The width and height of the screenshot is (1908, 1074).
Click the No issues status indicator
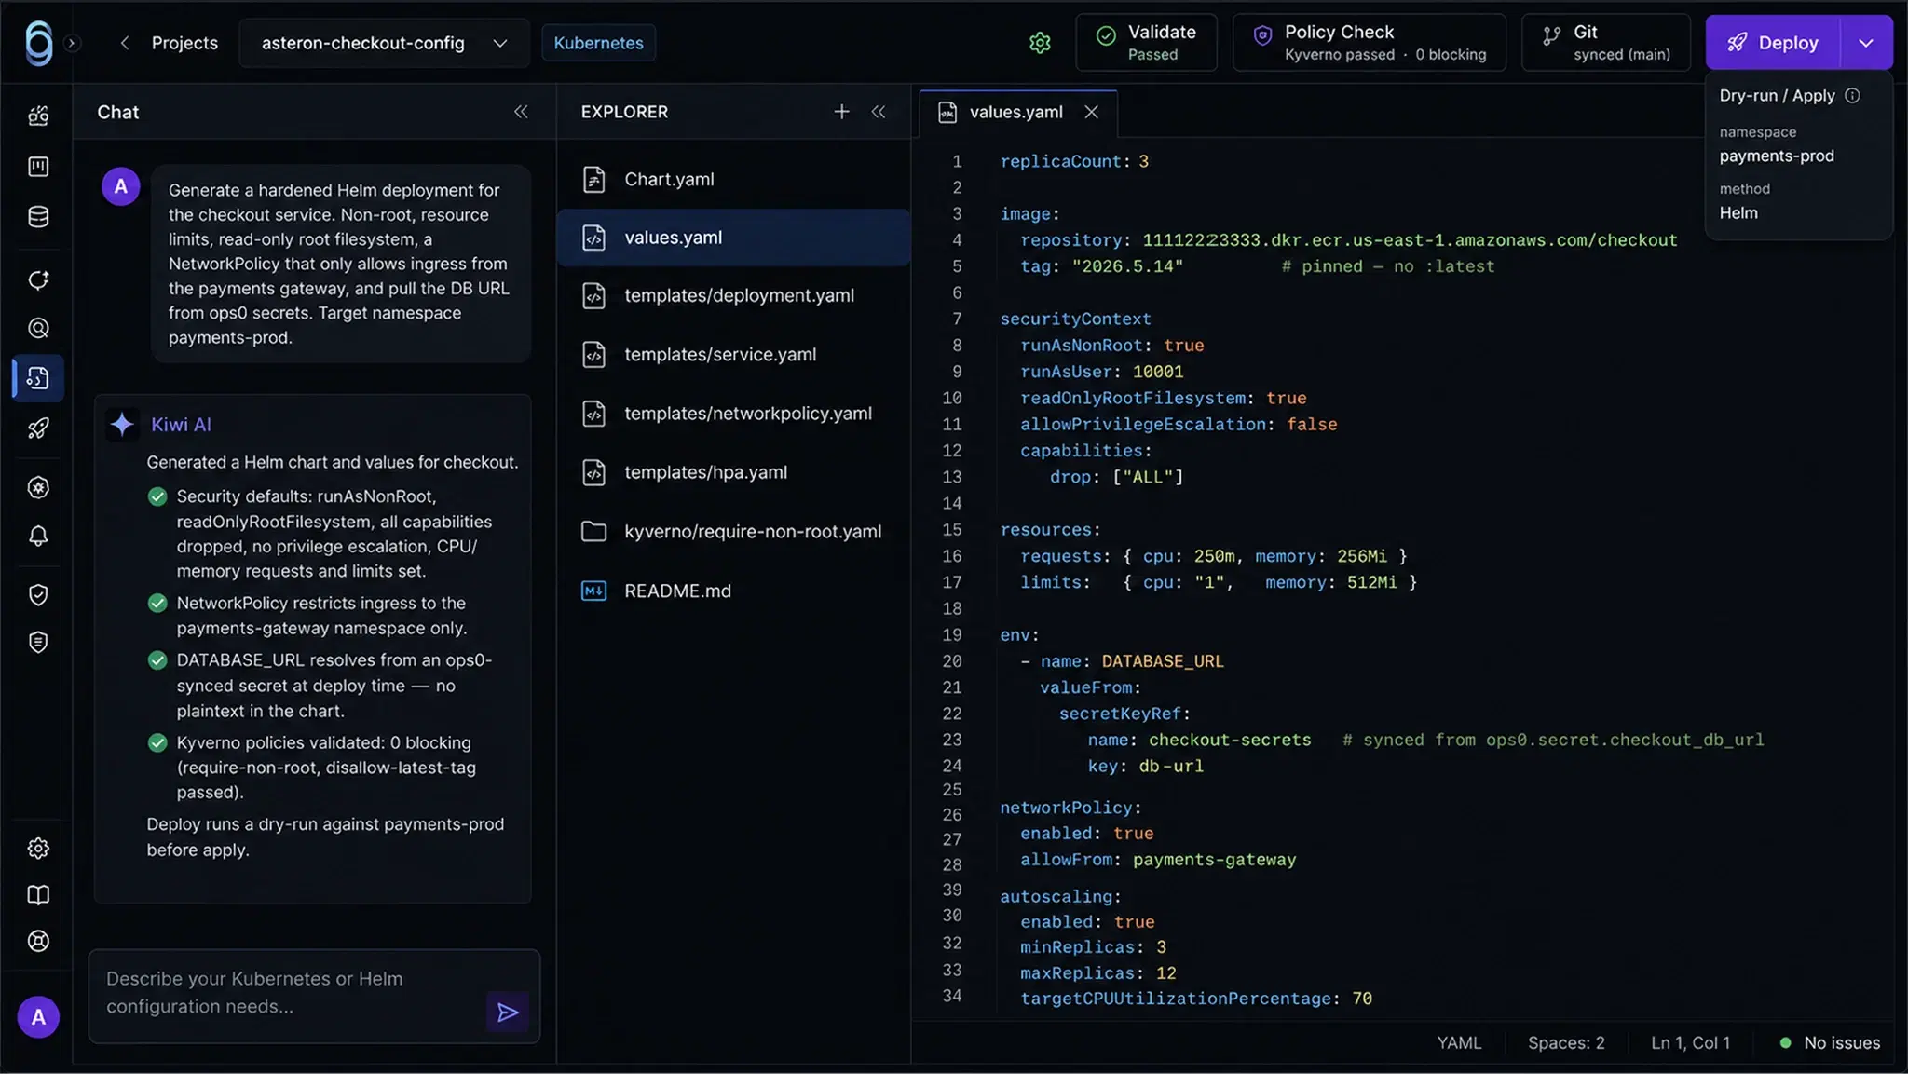(x=1830, y=1042)
